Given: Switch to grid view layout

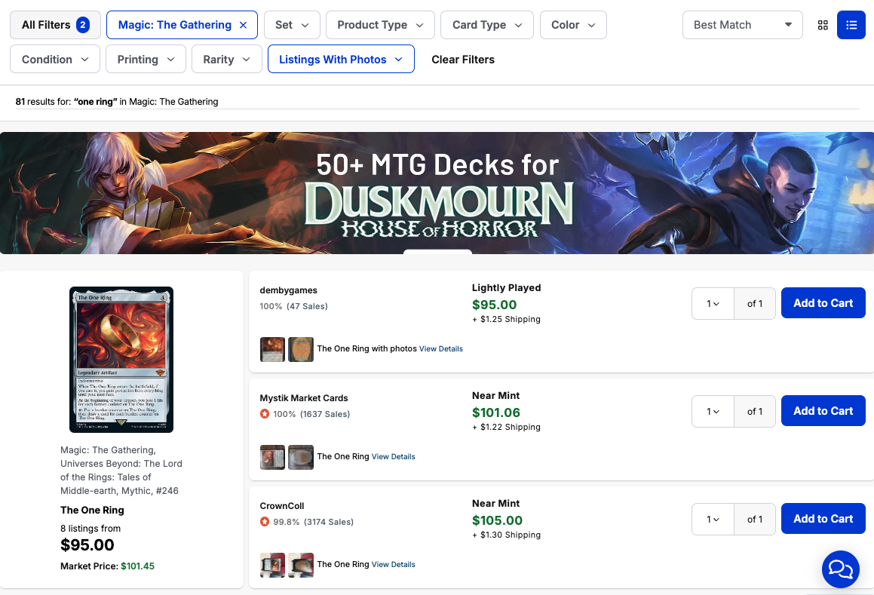Looking at the screenshot, I should tap(823, 25).
